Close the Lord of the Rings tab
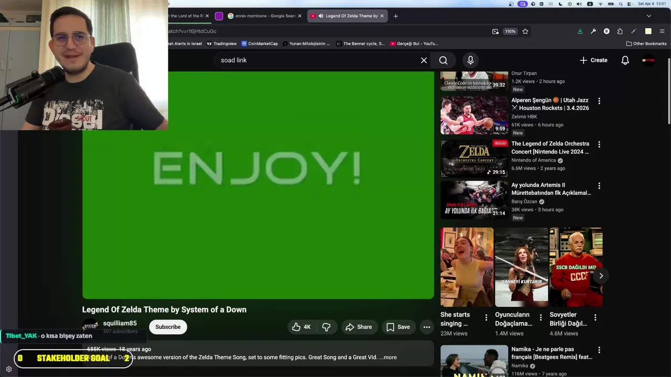 (x=207, y=16)
